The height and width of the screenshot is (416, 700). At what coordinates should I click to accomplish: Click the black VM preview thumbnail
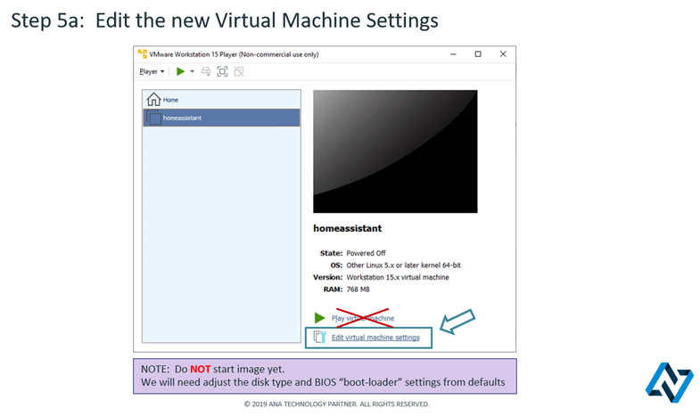click(395, 151)
